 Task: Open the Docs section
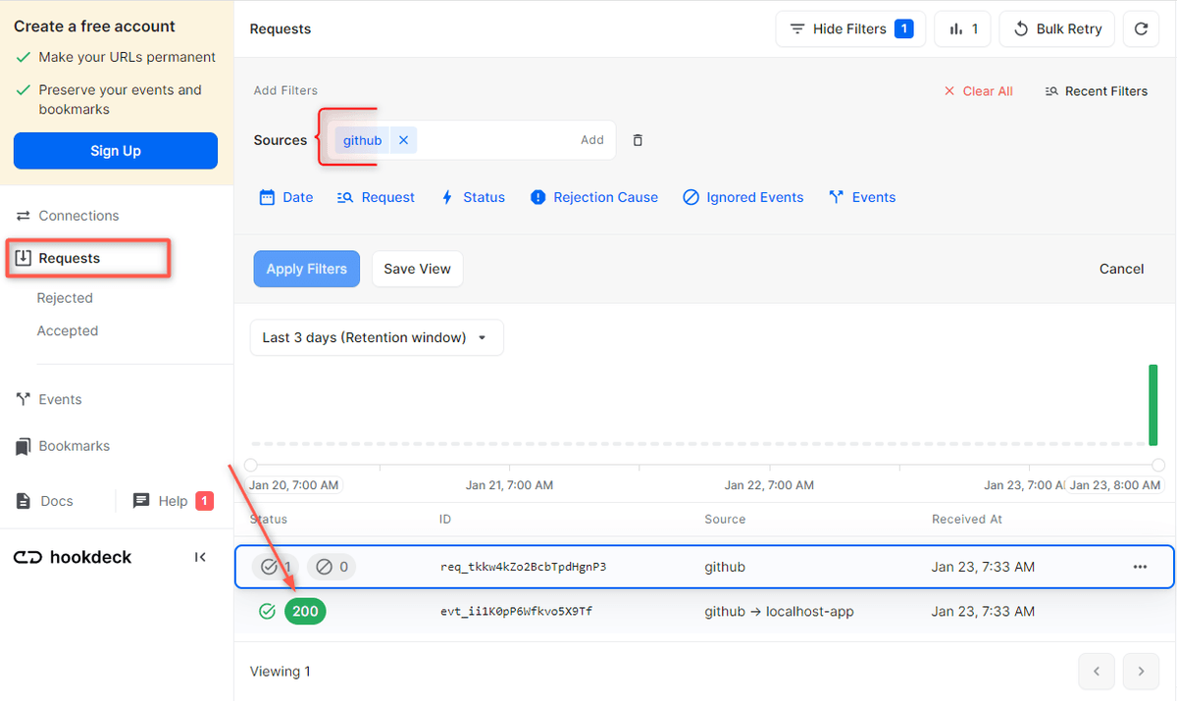[54, 500]
